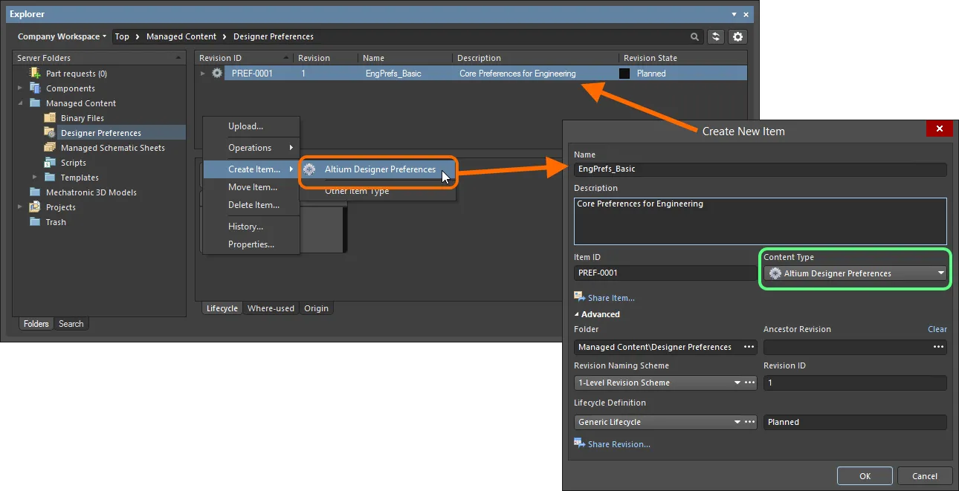The image size is (959, 491).
Task: Click the Projects folder icon
Action: tap(35, 207)
